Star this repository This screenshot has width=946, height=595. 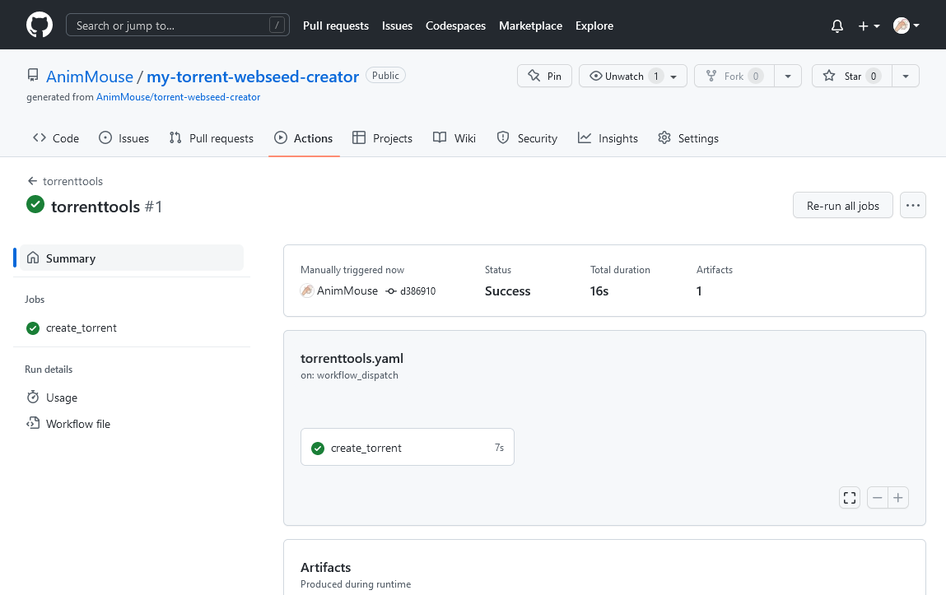tap(852, 76)
